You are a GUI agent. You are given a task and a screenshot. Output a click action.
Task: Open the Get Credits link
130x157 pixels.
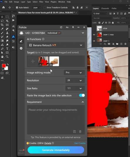[80, 143]
